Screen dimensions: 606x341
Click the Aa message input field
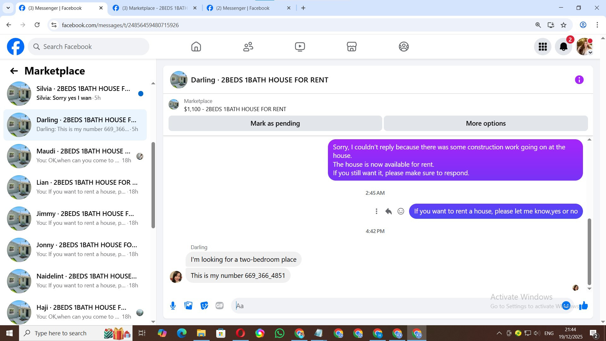[363, 306]
